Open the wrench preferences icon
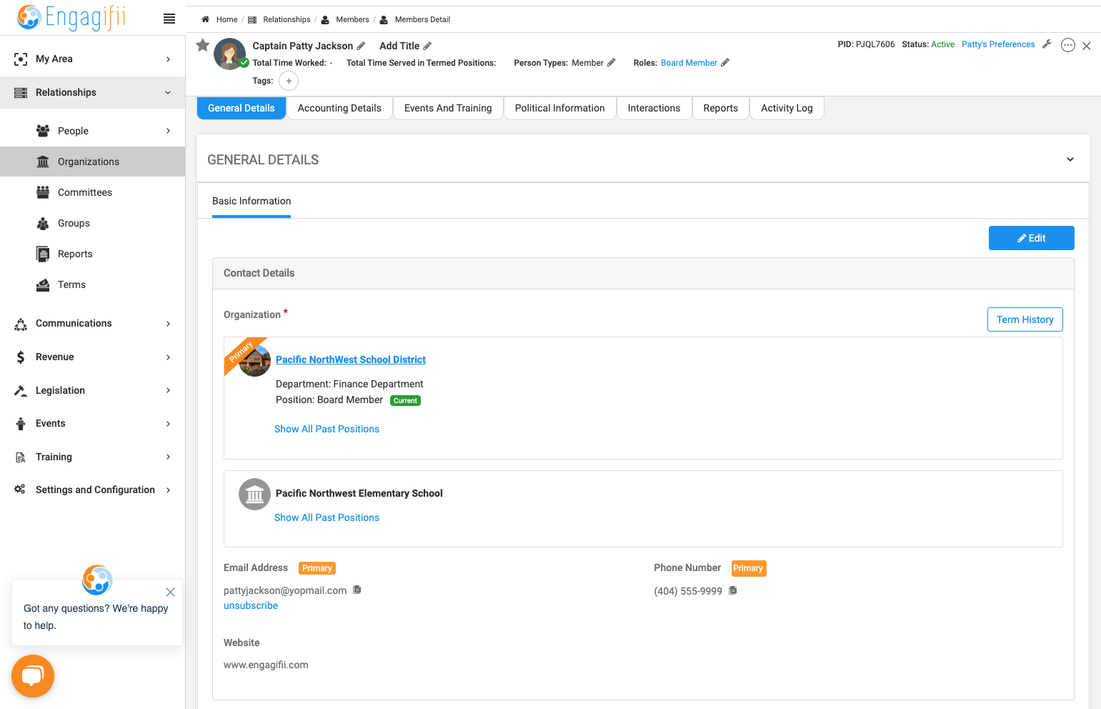The image size is (1101, 709). click(1047, 44)
